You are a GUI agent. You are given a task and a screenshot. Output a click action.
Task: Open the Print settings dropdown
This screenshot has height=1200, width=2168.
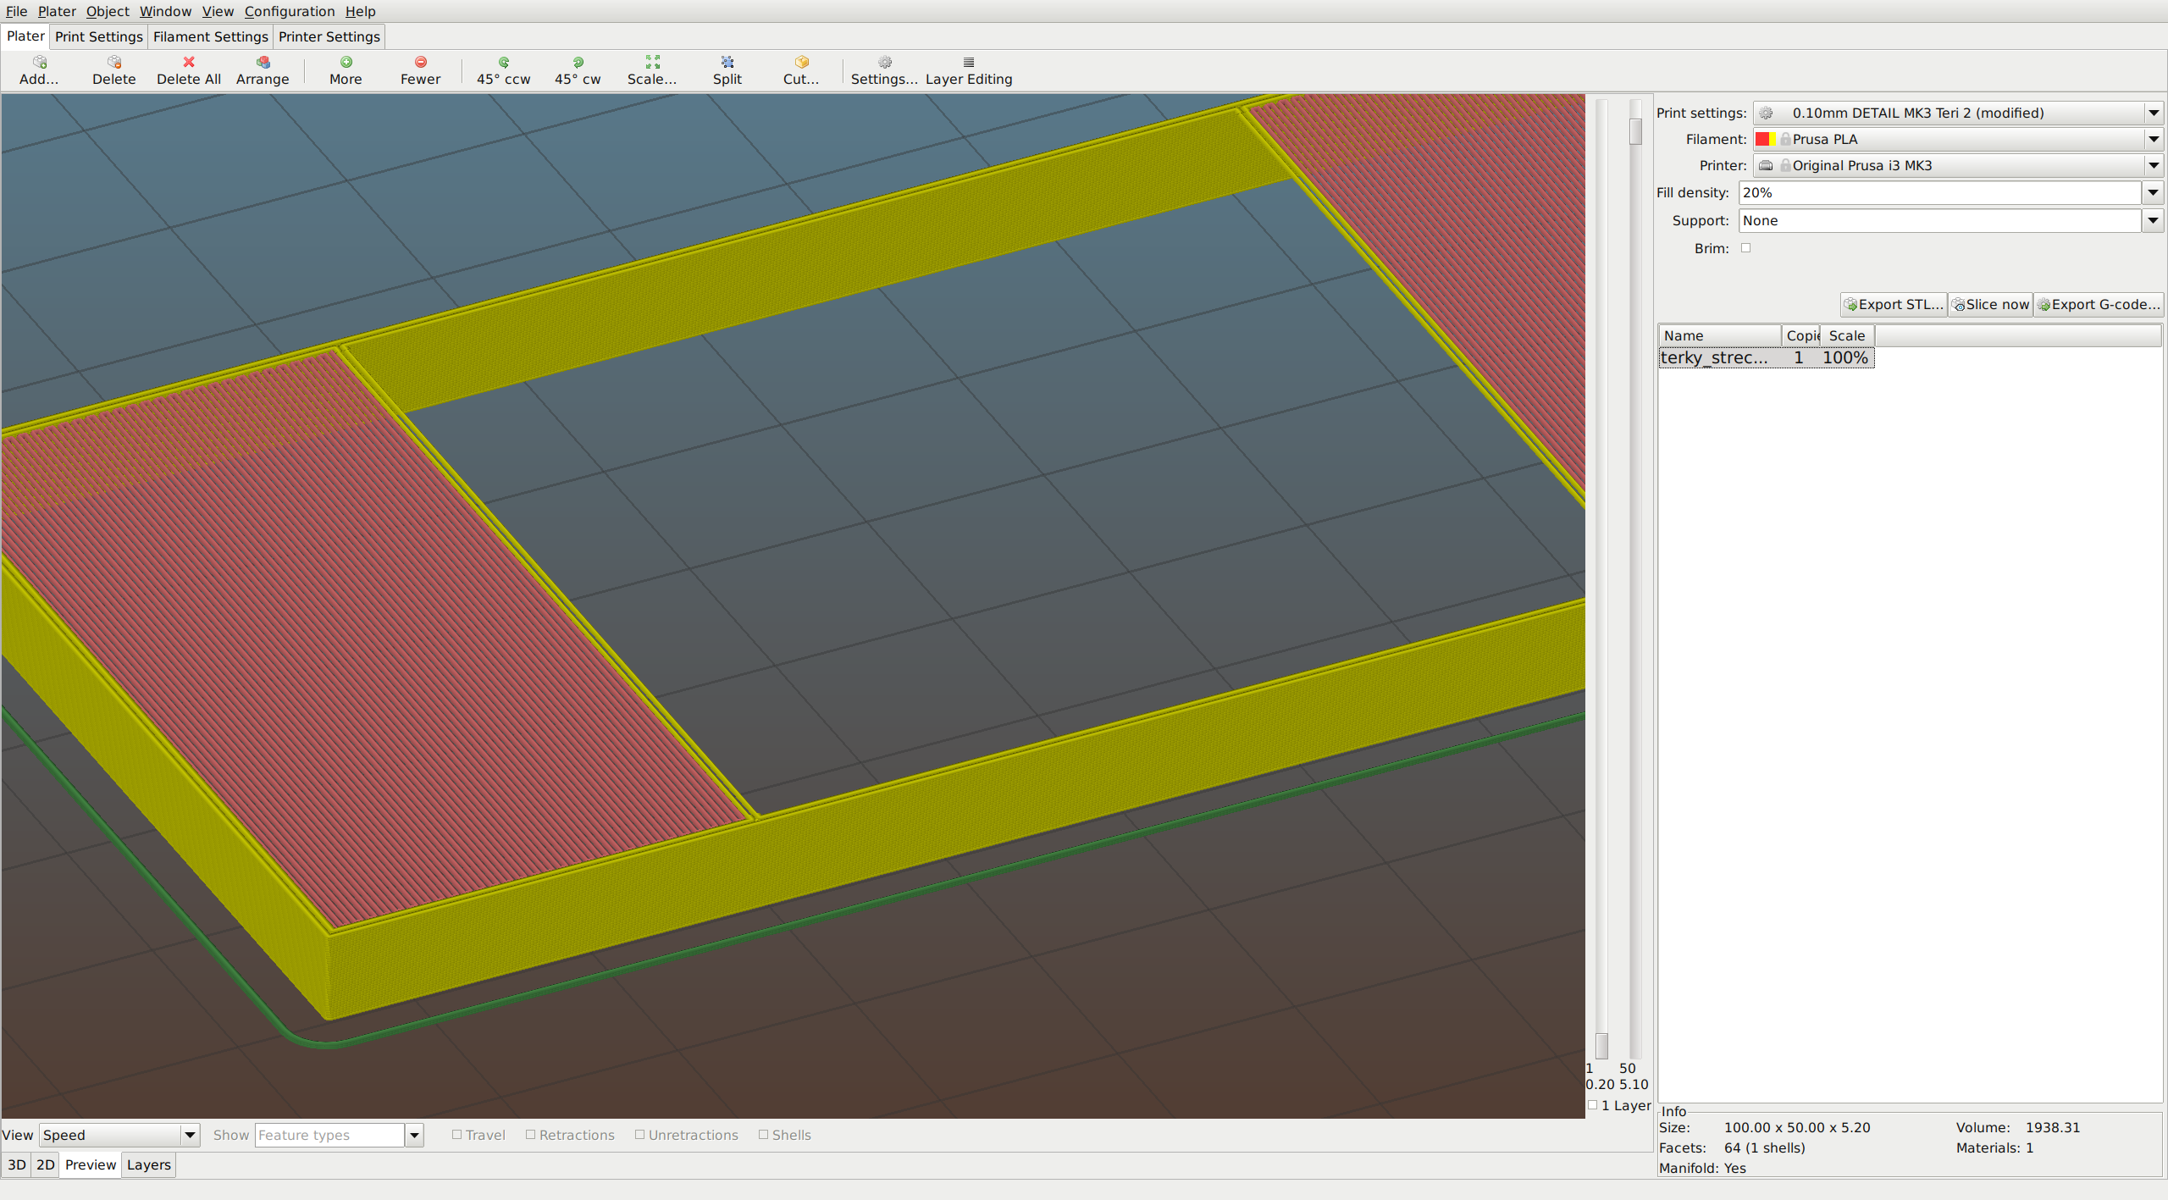click(x=2154, y=112)
